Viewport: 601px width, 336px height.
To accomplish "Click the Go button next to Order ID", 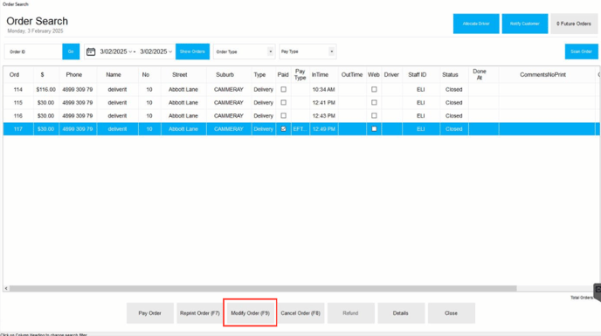I will [x=71, y=51].
